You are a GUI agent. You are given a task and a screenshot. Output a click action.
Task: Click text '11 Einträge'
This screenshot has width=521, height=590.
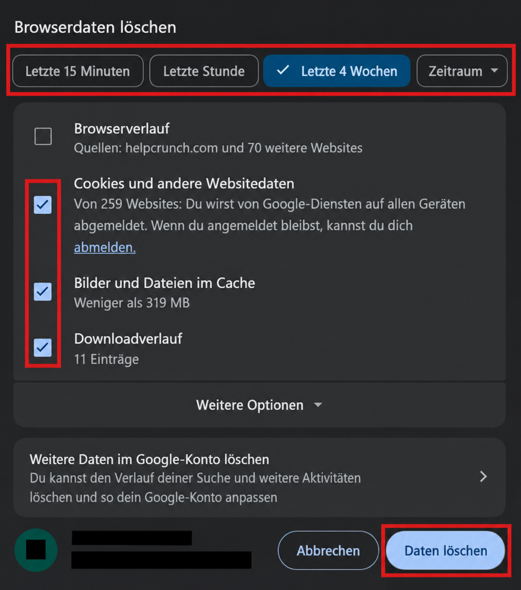(x=106, y=359)
